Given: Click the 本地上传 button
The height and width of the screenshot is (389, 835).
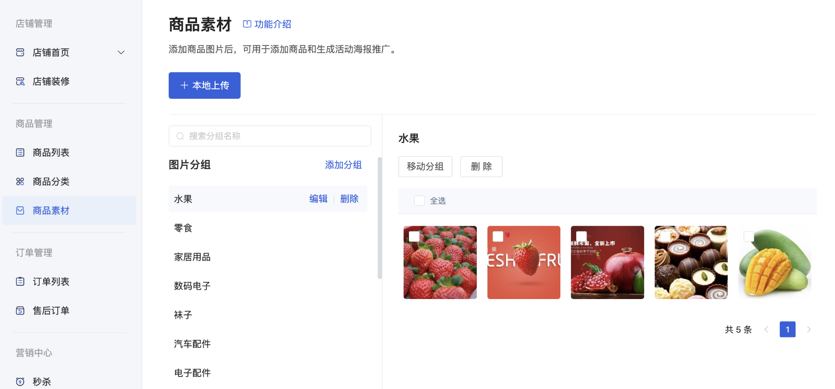Looking at the screenshot, I should click(204, 85).
